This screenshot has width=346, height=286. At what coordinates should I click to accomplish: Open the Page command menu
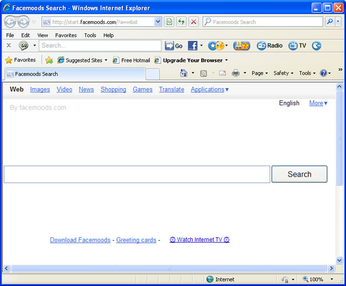point(259,73)
